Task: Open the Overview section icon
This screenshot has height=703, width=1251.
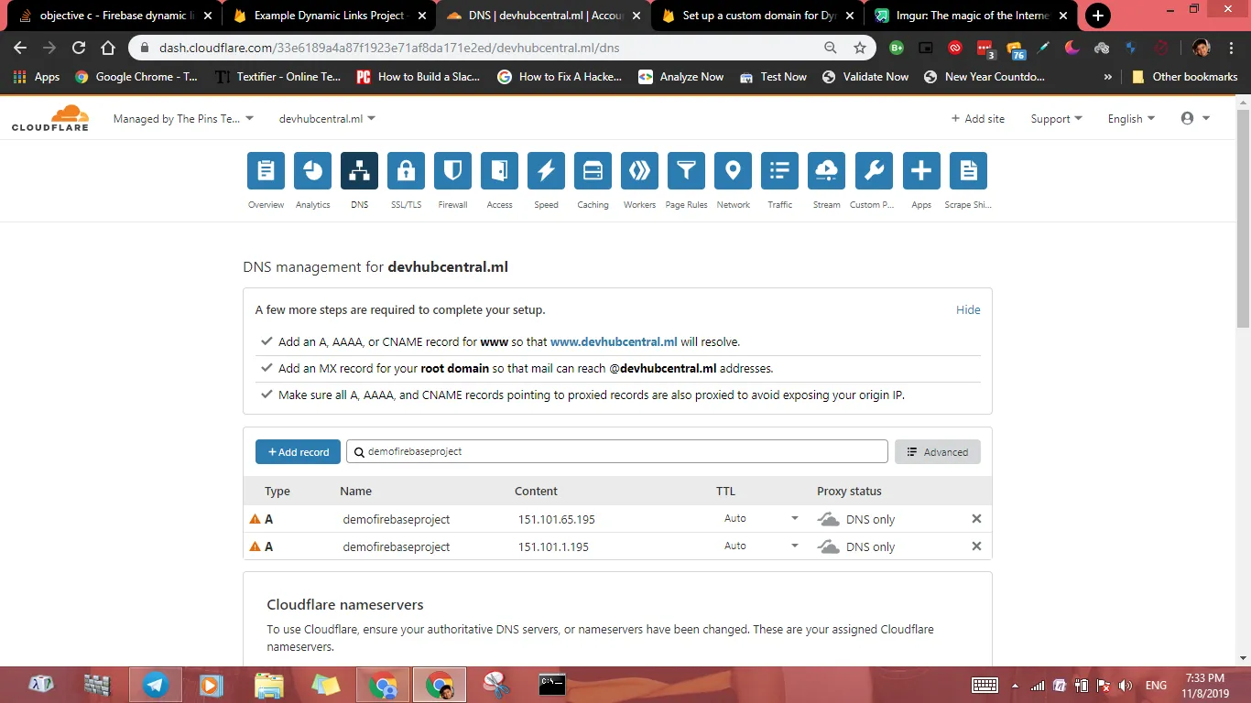Action: point(266,171)
